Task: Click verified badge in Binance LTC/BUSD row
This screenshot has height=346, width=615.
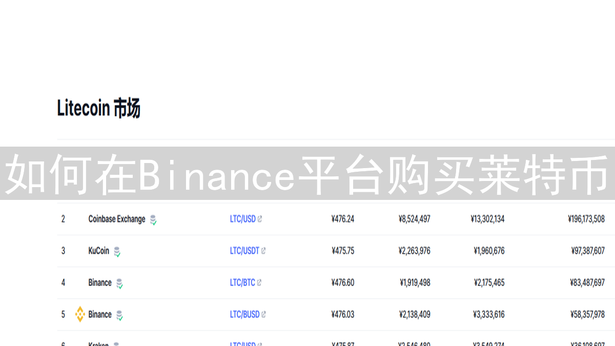Action: point(119,315)
